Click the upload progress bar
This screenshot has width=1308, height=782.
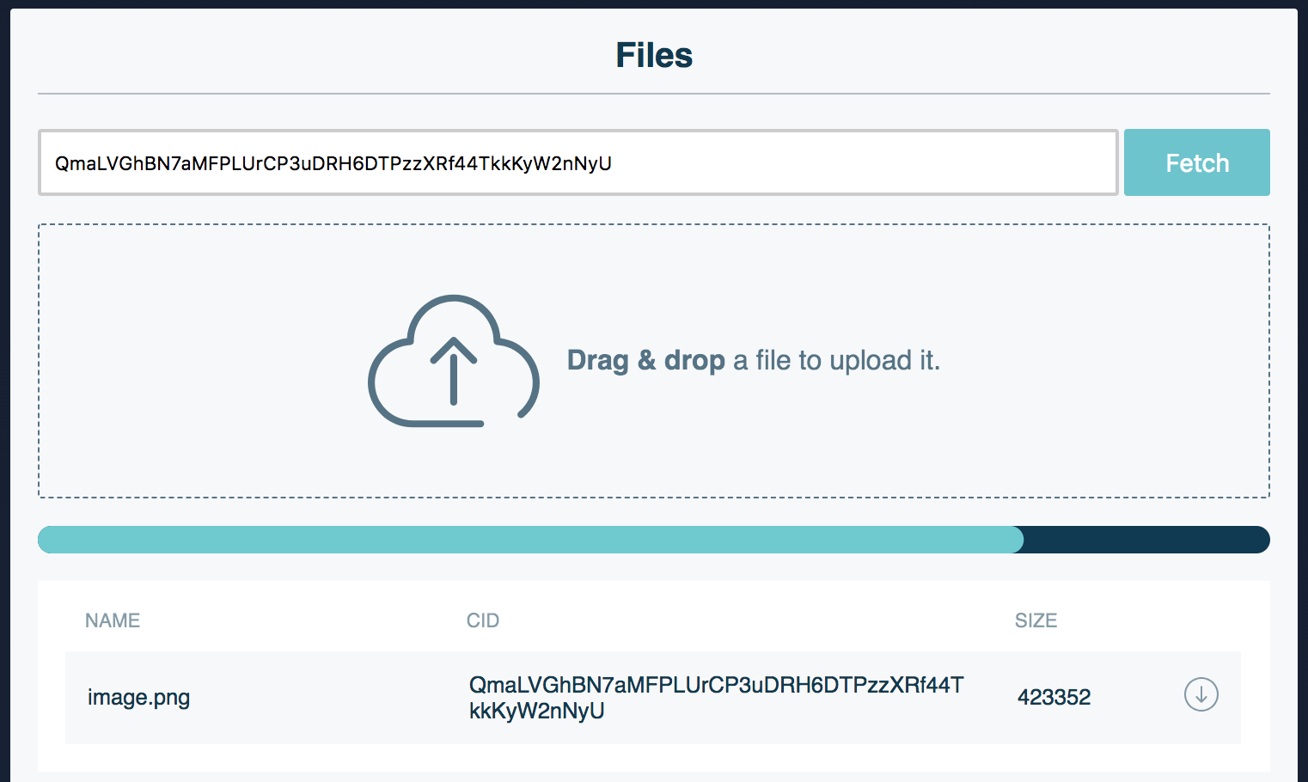(x=653, y=540)
